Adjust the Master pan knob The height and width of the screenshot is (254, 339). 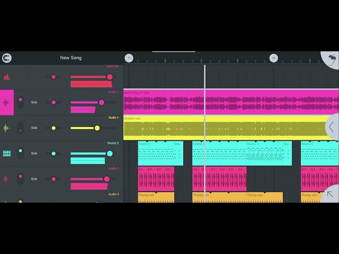53,77
